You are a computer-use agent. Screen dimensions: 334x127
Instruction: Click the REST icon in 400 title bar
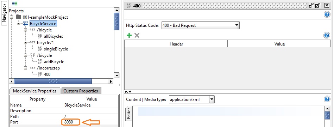129,6
